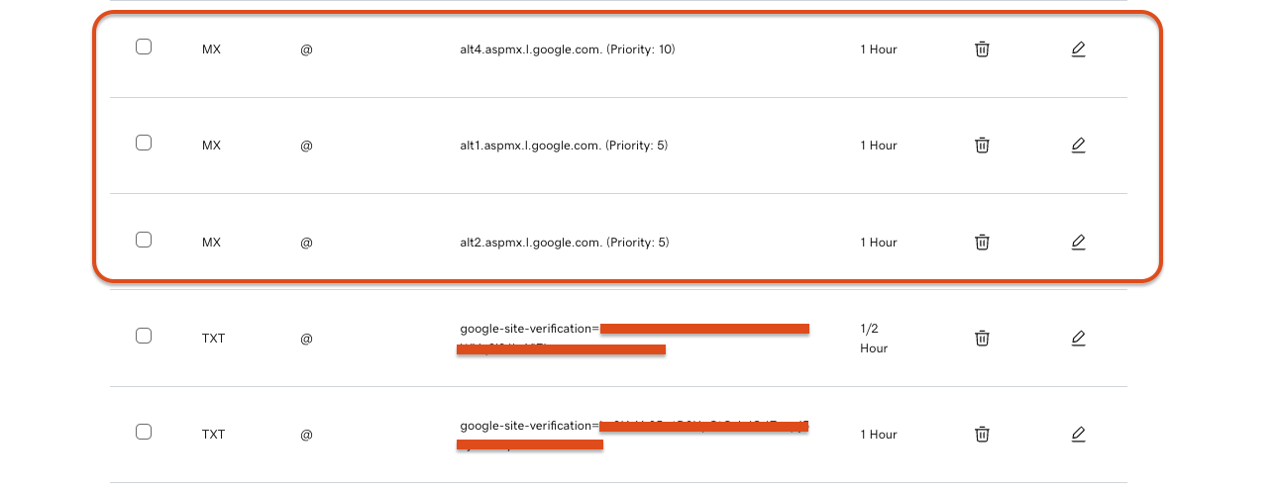Delete the alt2.aspmx MX record
1275x493 pixels.
(x=982, y=242)
